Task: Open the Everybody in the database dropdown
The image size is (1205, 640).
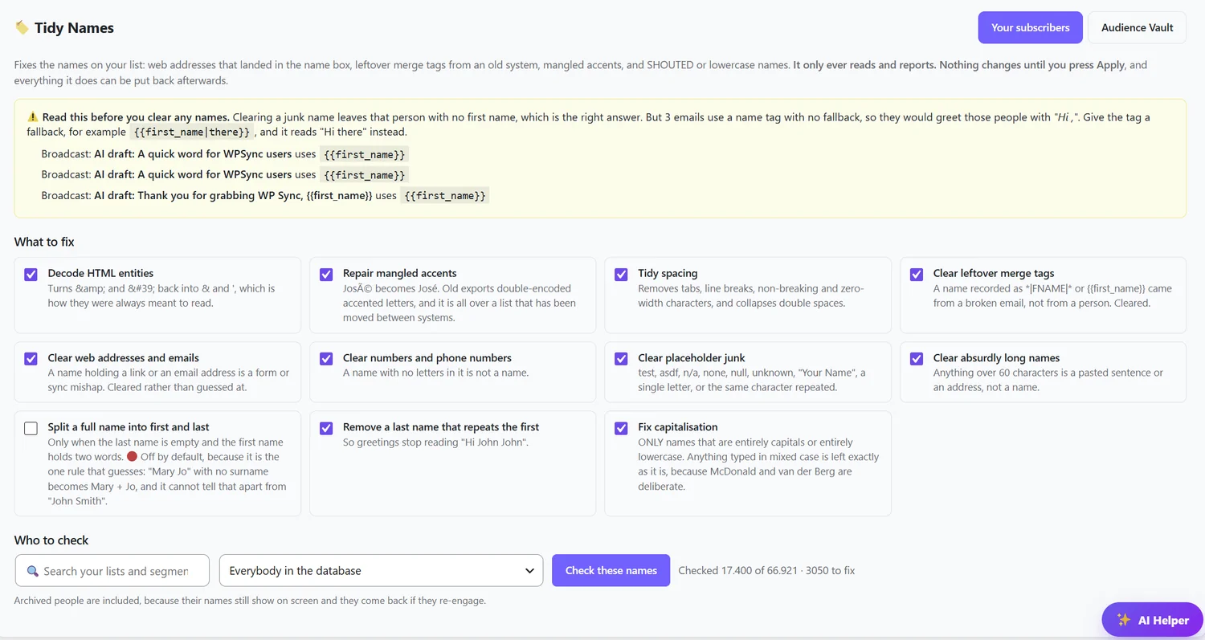Action: pos(381,571)
